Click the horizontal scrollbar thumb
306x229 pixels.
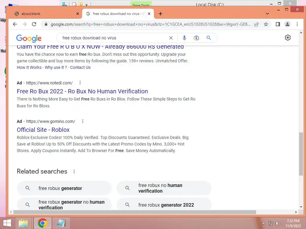point(135,212)
